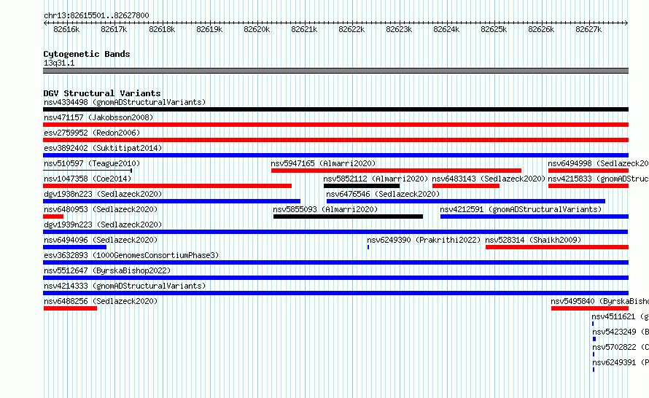
Task: Click nsv6476546 (Sedlazeck2020) label
Action: 383,194
